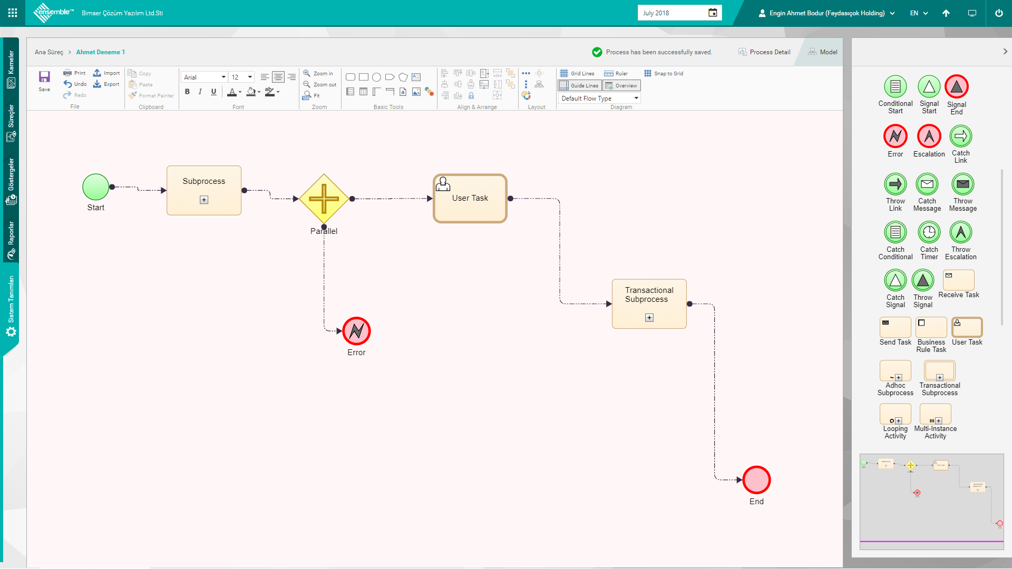
Task: Open the app grid launcher icon
Action: click(13, 13)
